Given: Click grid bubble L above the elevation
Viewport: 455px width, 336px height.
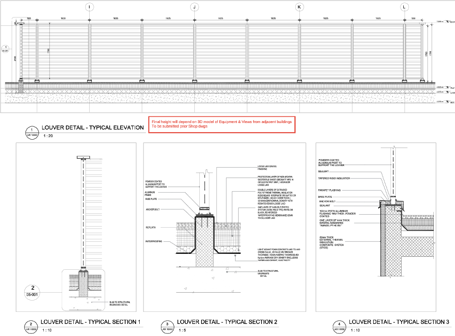Looking at the screenshot, I should click(x=404, y=7).
